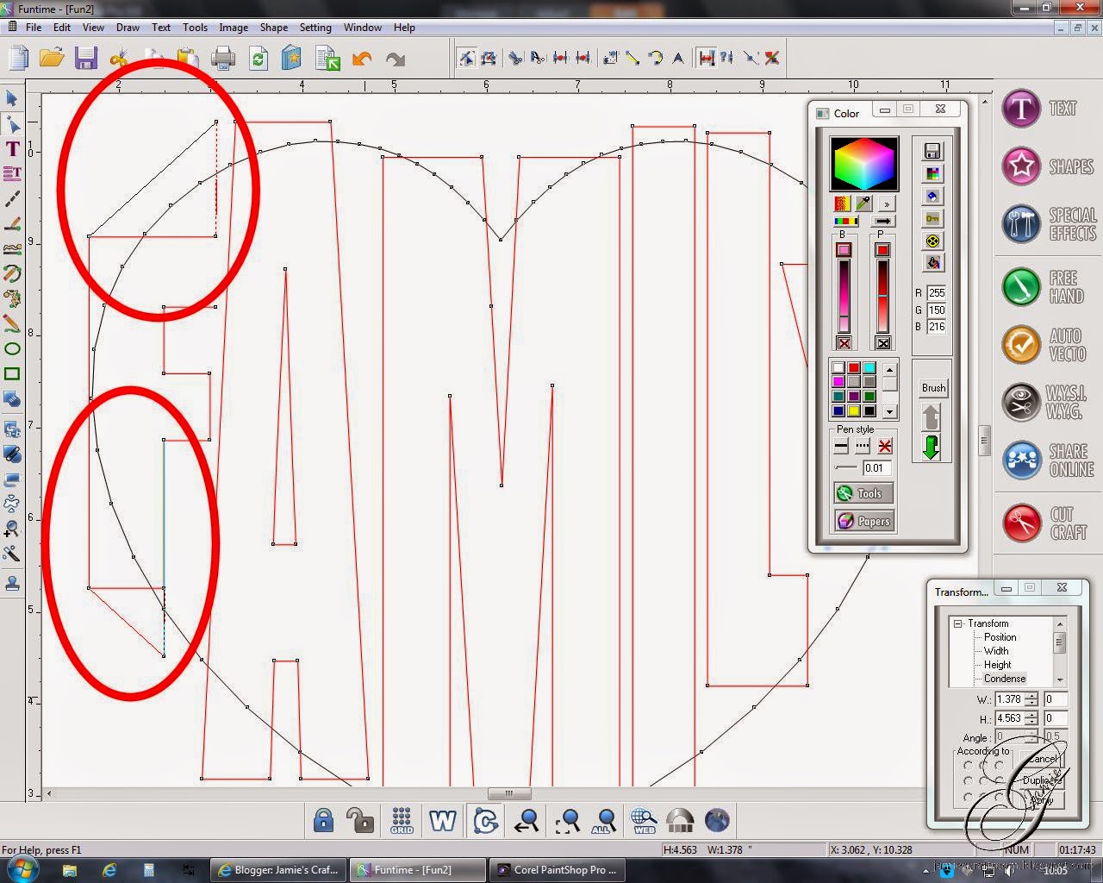Image resolution: width=1103 pixels, height=883 pixels.
Task: Open the color options dropdown in the Color panel
Action: point(887,203)
